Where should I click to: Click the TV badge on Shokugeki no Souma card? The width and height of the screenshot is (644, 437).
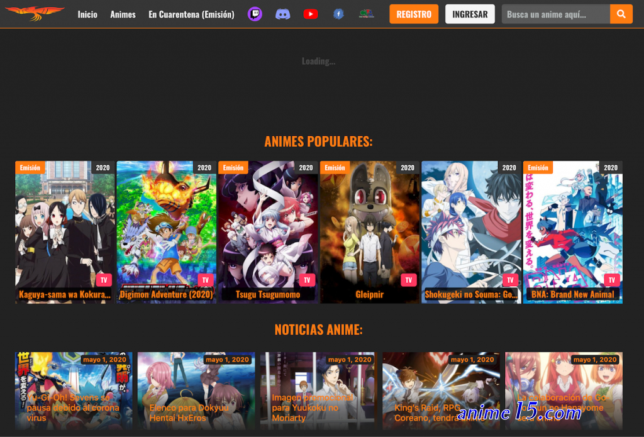tap(510, 280)
